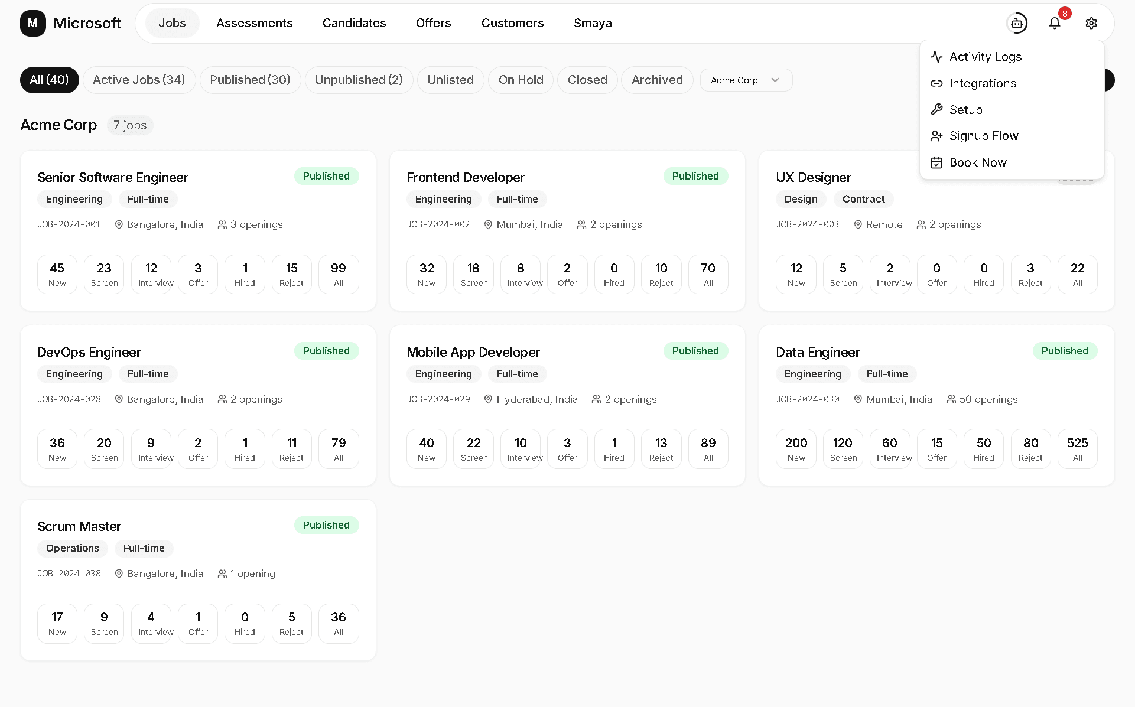Open Senior Software Engineer job title
Viewport: 1135px width, 707px height.
(x=113, y=177)
